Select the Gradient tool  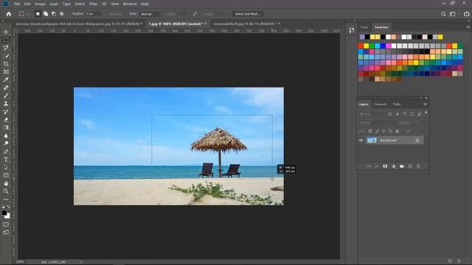(6, 127)
